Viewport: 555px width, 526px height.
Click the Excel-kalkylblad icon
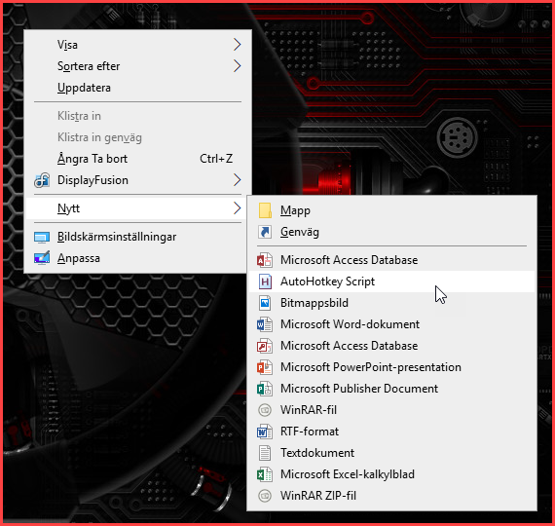pos(265,474)
